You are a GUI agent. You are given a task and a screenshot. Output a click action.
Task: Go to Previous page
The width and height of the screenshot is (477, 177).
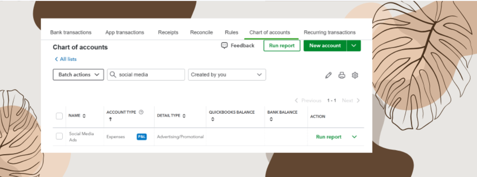(x=308, y=100)
